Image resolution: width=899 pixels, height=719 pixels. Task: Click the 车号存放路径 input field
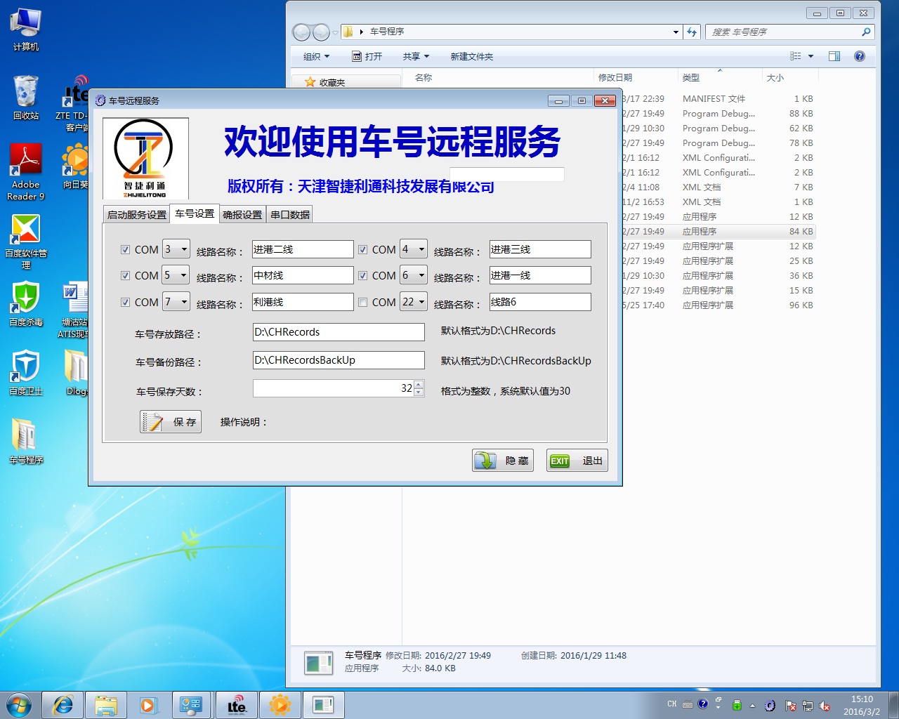(x=339, y=332)
